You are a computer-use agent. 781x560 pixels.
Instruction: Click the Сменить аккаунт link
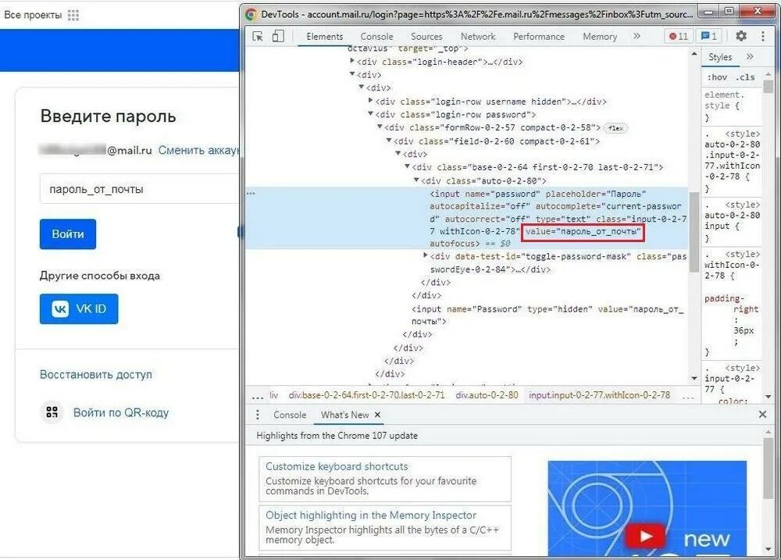198,150
